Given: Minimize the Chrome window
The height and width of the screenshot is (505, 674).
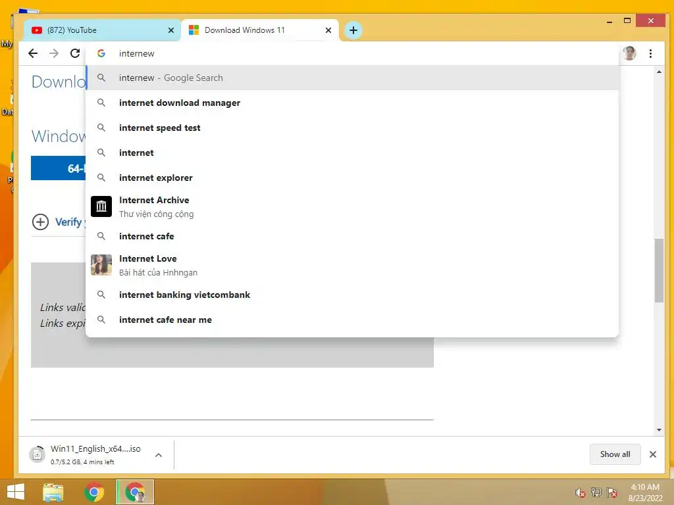Looking at the screenshot, I should click(x=609, y=22).
